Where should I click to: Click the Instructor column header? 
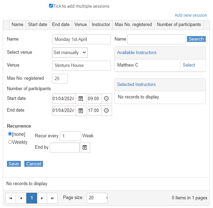coord(101,25)
